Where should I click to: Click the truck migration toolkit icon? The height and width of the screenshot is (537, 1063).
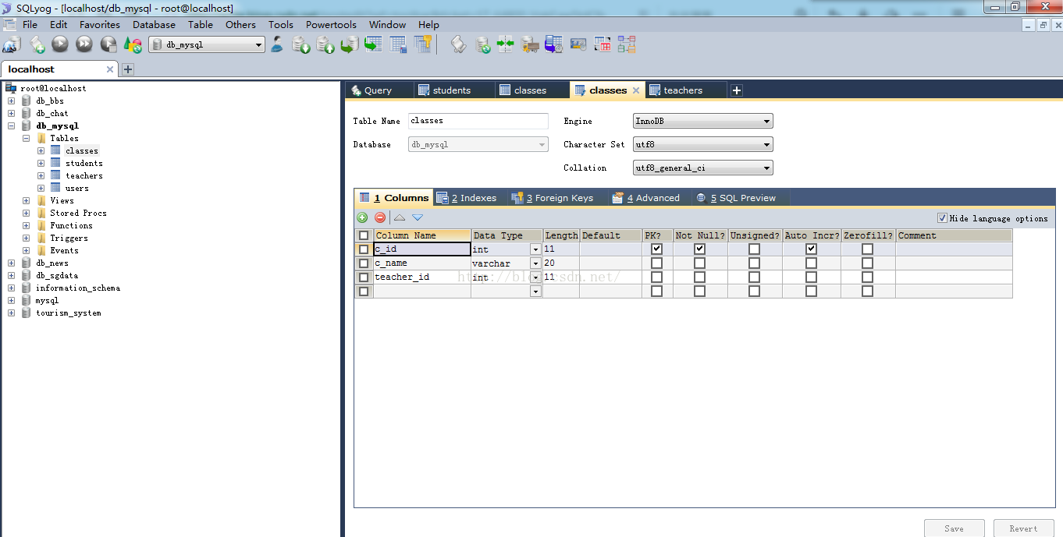click(x=530, y=44)
